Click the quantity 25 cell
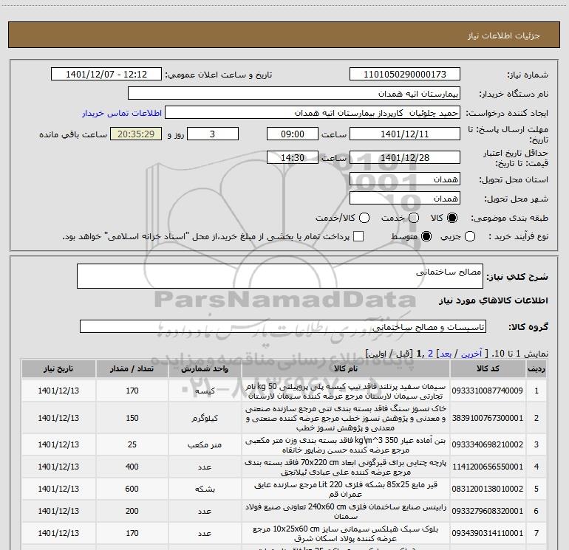Viewport: 569px width, 550px height. [x=132, y=444]
